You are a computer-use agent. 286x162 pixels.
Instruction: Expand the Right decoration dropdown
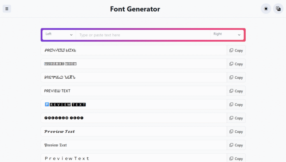[x=227, y=35]
